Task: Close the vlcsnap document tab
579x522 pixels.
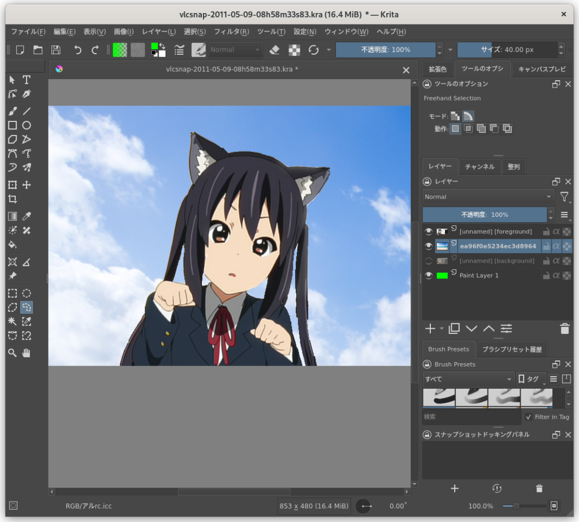Action: [406, 69]
